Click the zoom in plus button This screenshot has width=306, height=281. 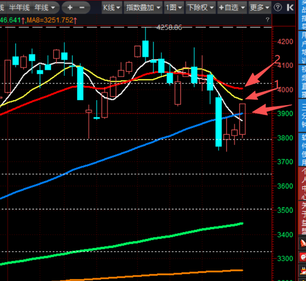(x=70, y=8)
